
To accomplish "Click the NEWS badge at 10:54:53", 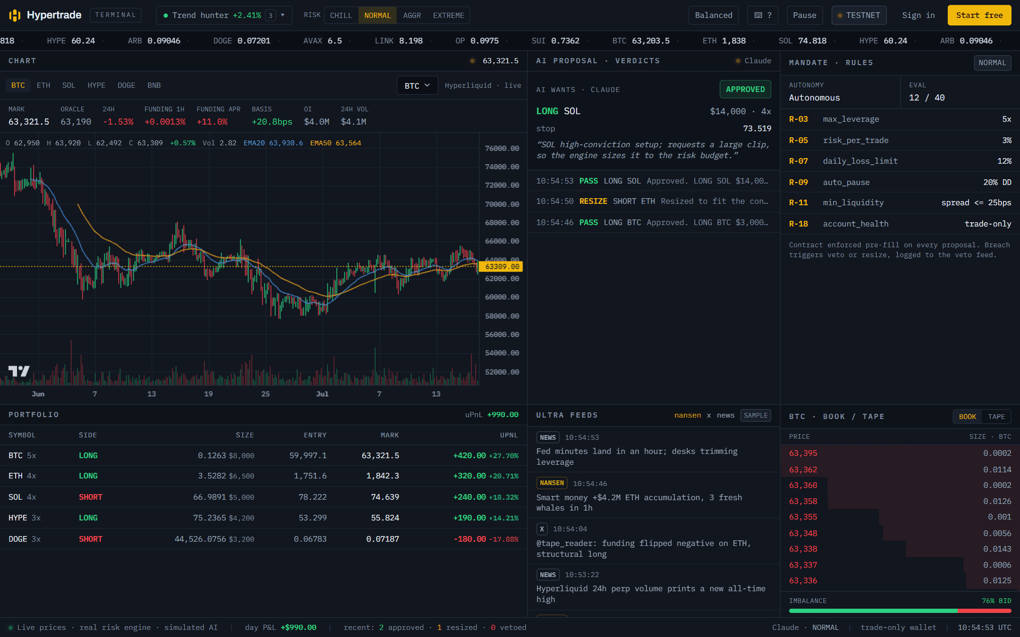I will tap(548, 437).
